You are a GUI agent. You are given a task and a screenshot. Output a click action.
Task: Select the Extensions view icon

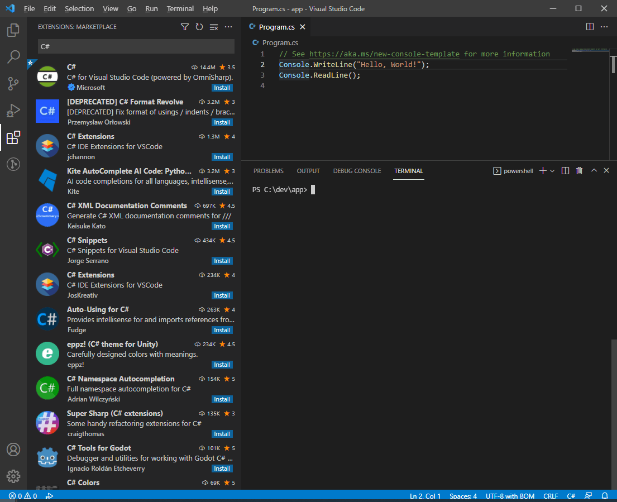coord(13,137)
